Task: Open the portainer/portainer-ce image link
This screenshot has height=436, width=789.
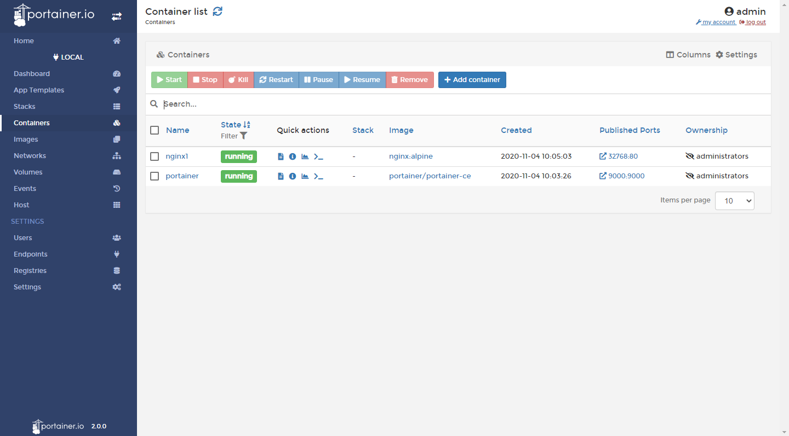Action: point(430,176)
